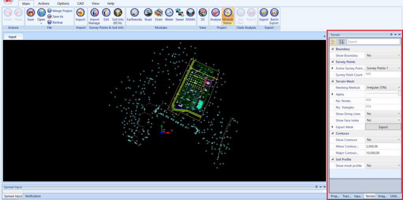Open the CAD ribbon tab
403x200 pixels.
[x=80, y=4]
